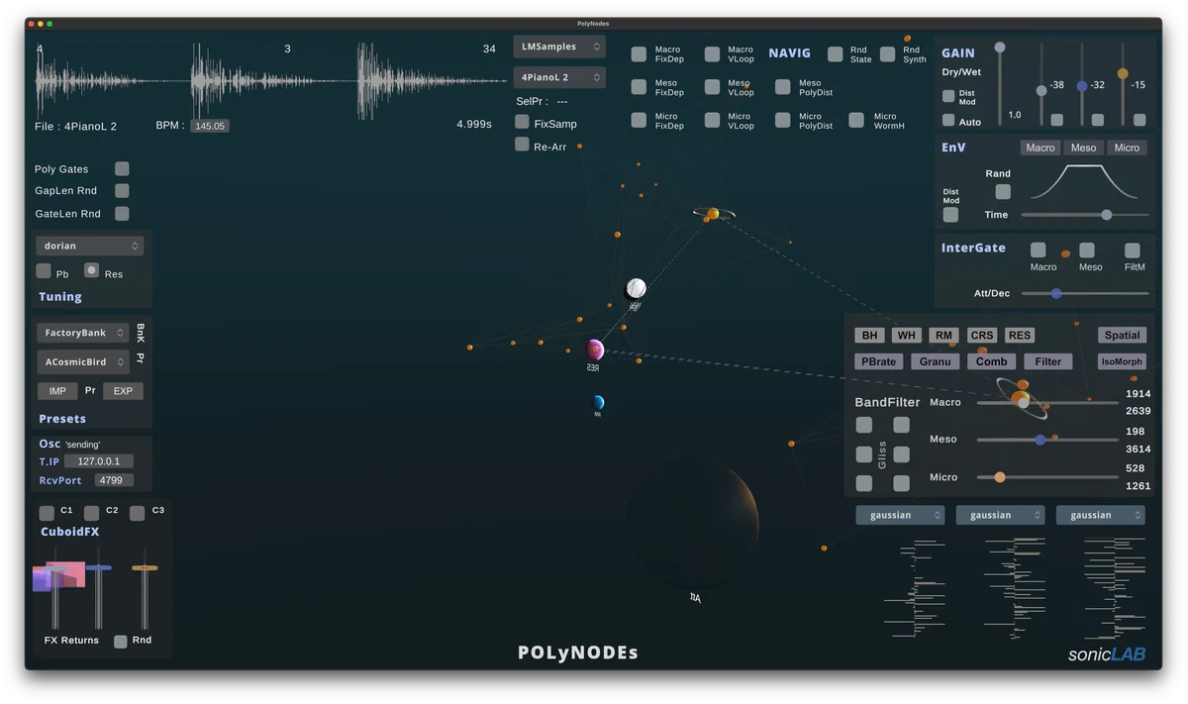Toggle Micro WormH checkbox
This screenshot has width=1188, height=704.
tap(856, 120)
